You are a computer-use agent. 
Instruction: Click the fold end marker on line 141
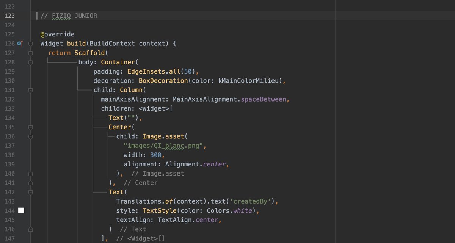point(31,183)
